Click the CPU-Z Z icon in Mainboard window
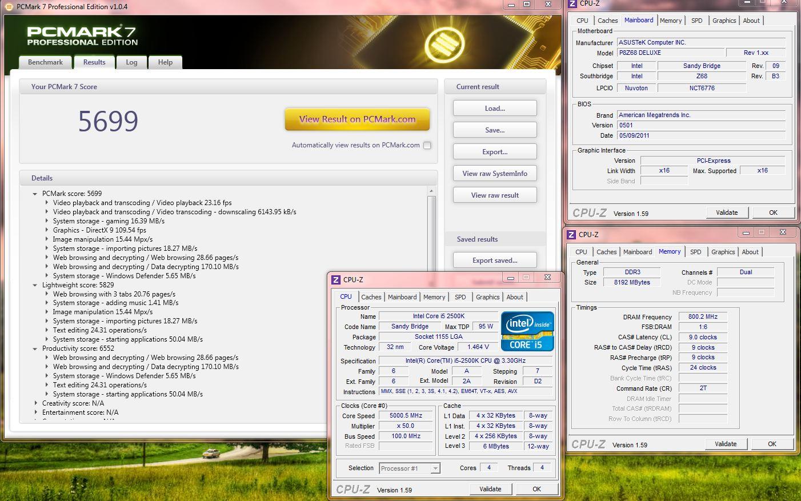The image size is (801, 501). 572,3
